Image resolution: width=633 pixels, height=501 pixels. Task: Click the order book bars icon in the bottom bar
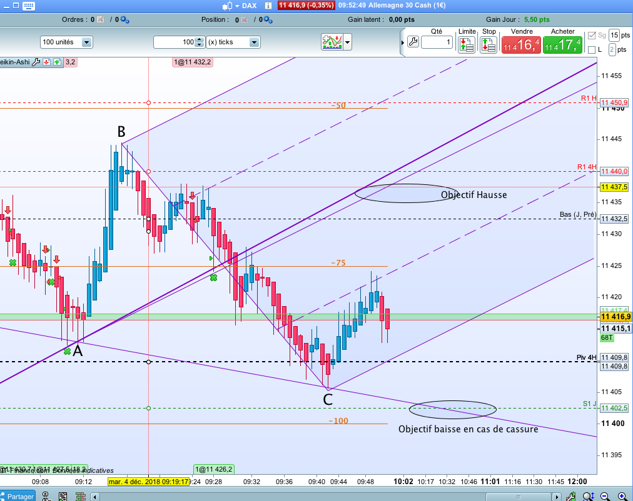tap(80, 496)
